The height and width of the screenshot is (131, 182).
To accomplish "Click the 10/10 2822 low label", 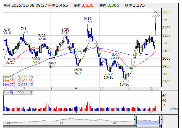I will (x=108, y=76).
